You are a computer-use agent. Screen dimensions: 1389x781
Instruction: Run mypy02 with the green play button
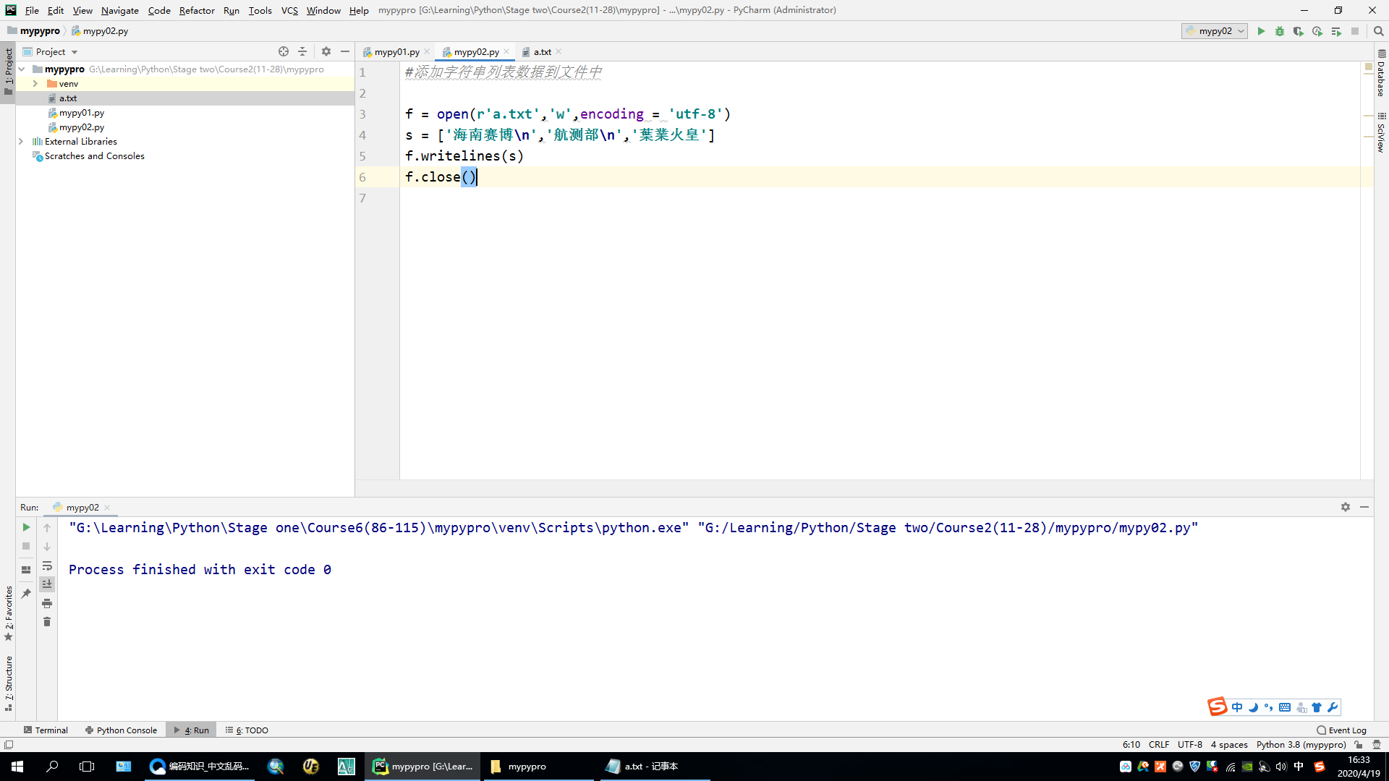[1261, 31]
